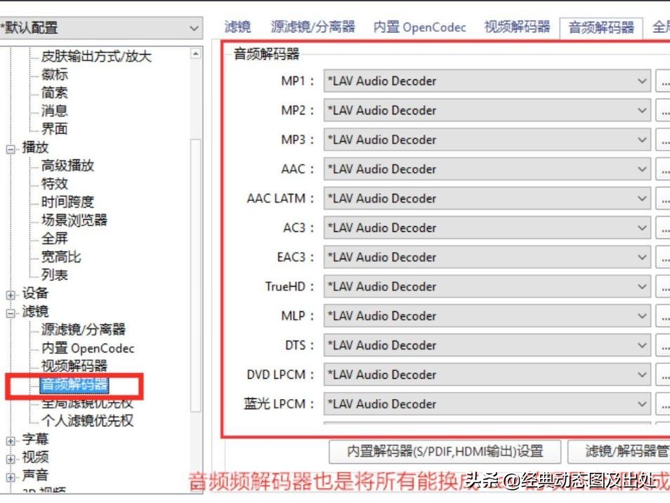Click the ellipsis button beside AC3

662,228
